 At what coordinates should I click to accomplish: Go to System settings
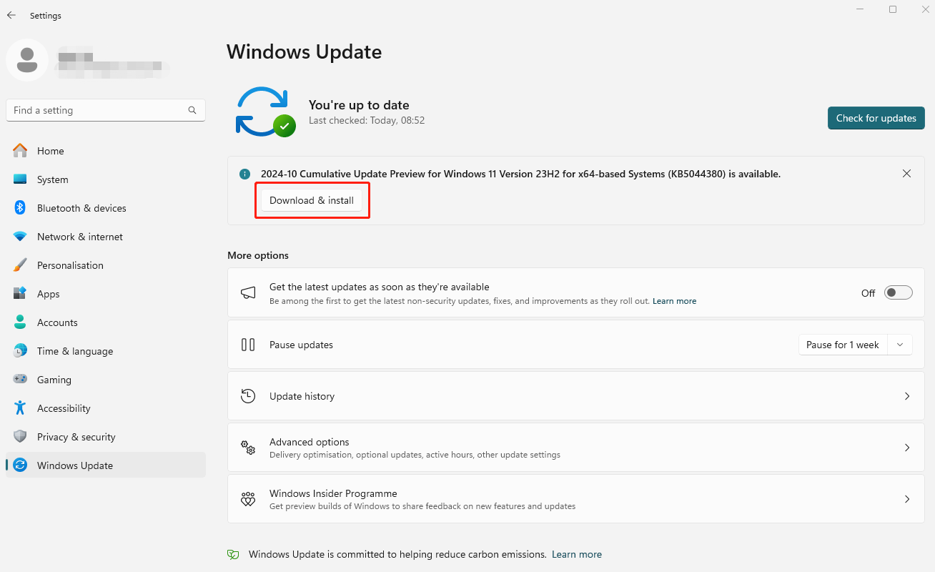click(106, 179)
